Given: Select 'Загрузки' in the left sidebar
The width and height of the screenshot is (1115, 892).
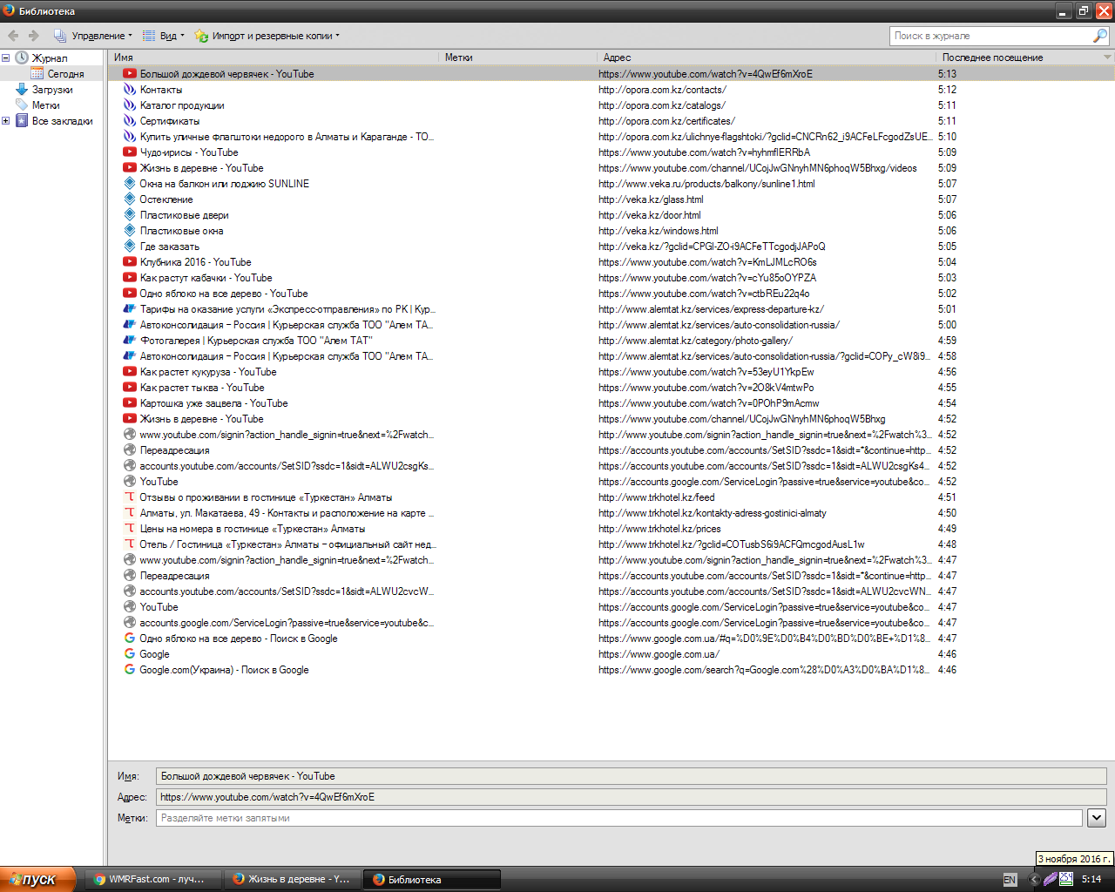Looking at the screenshot, I should tap(52, 90).
